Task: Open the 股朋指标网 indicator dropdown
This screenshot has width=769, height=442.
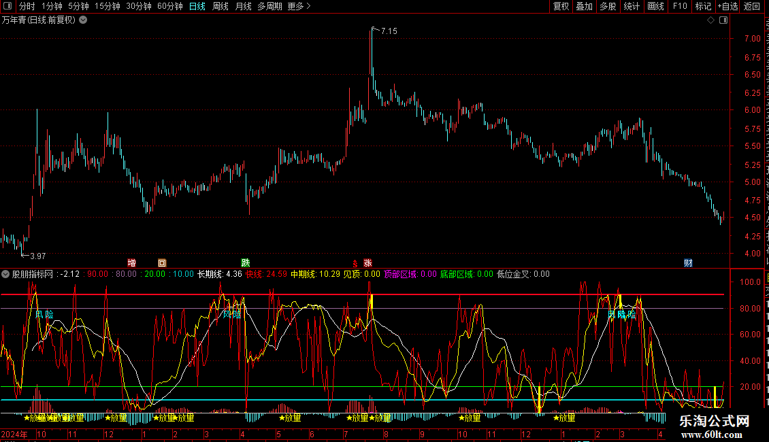Action: pos(5,275)
